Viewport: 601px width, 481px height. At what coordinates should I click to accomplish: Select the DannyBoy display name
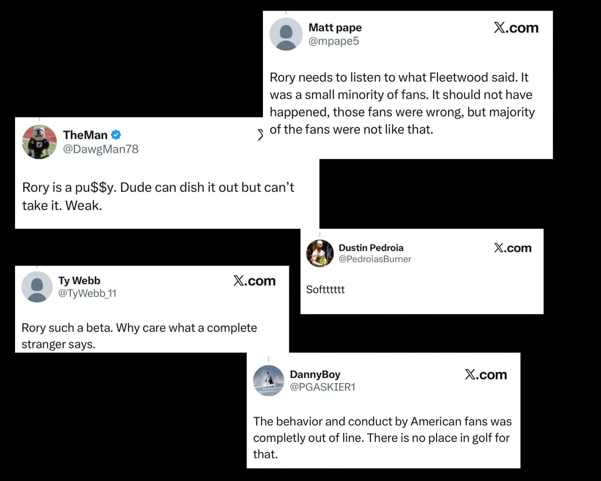pyautogui.click(x=315, y=374)
